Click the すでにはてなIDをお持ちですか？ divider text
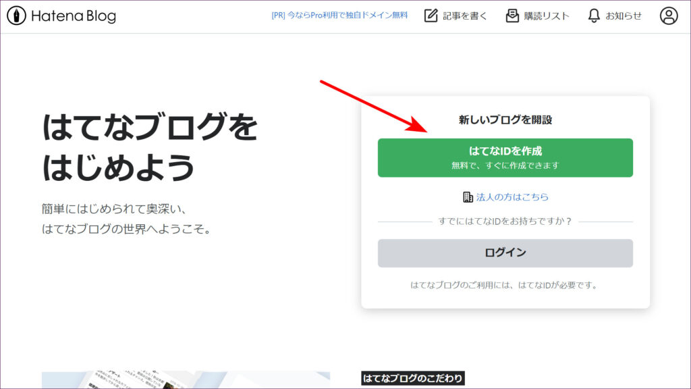The image size is (691, 389). point(505,222)
